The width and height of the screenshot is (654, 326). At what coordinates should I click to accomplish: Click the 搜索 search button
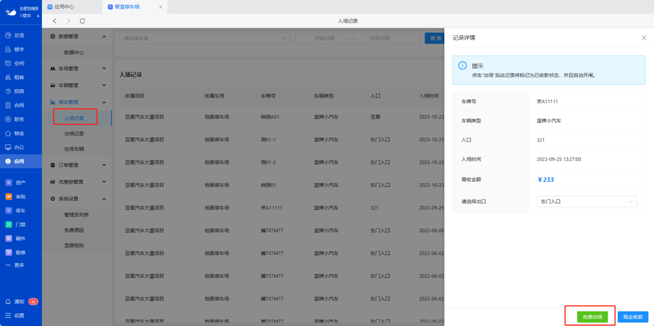click(x=435, y=38)
